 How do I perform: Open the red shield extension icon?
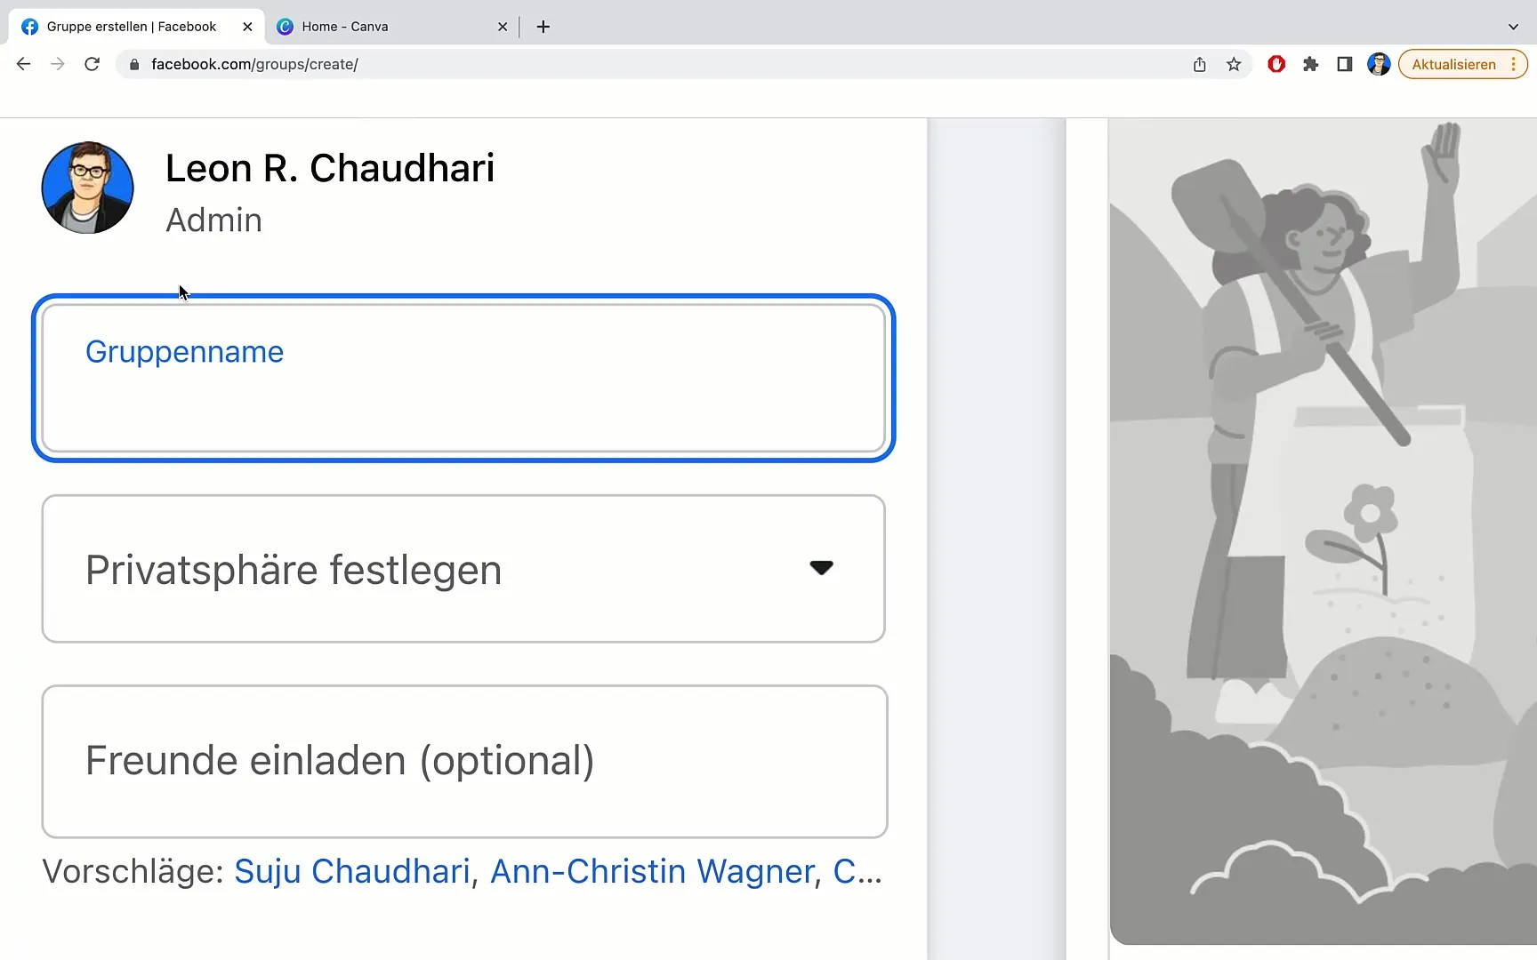[1276, 64]
